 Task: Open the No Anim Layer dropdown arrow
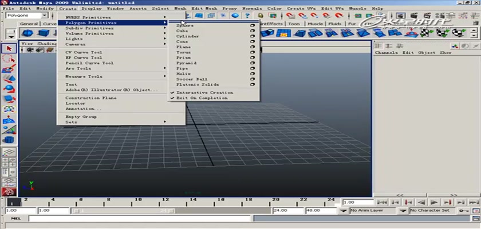pyautogui.click(x=344, y=211)
